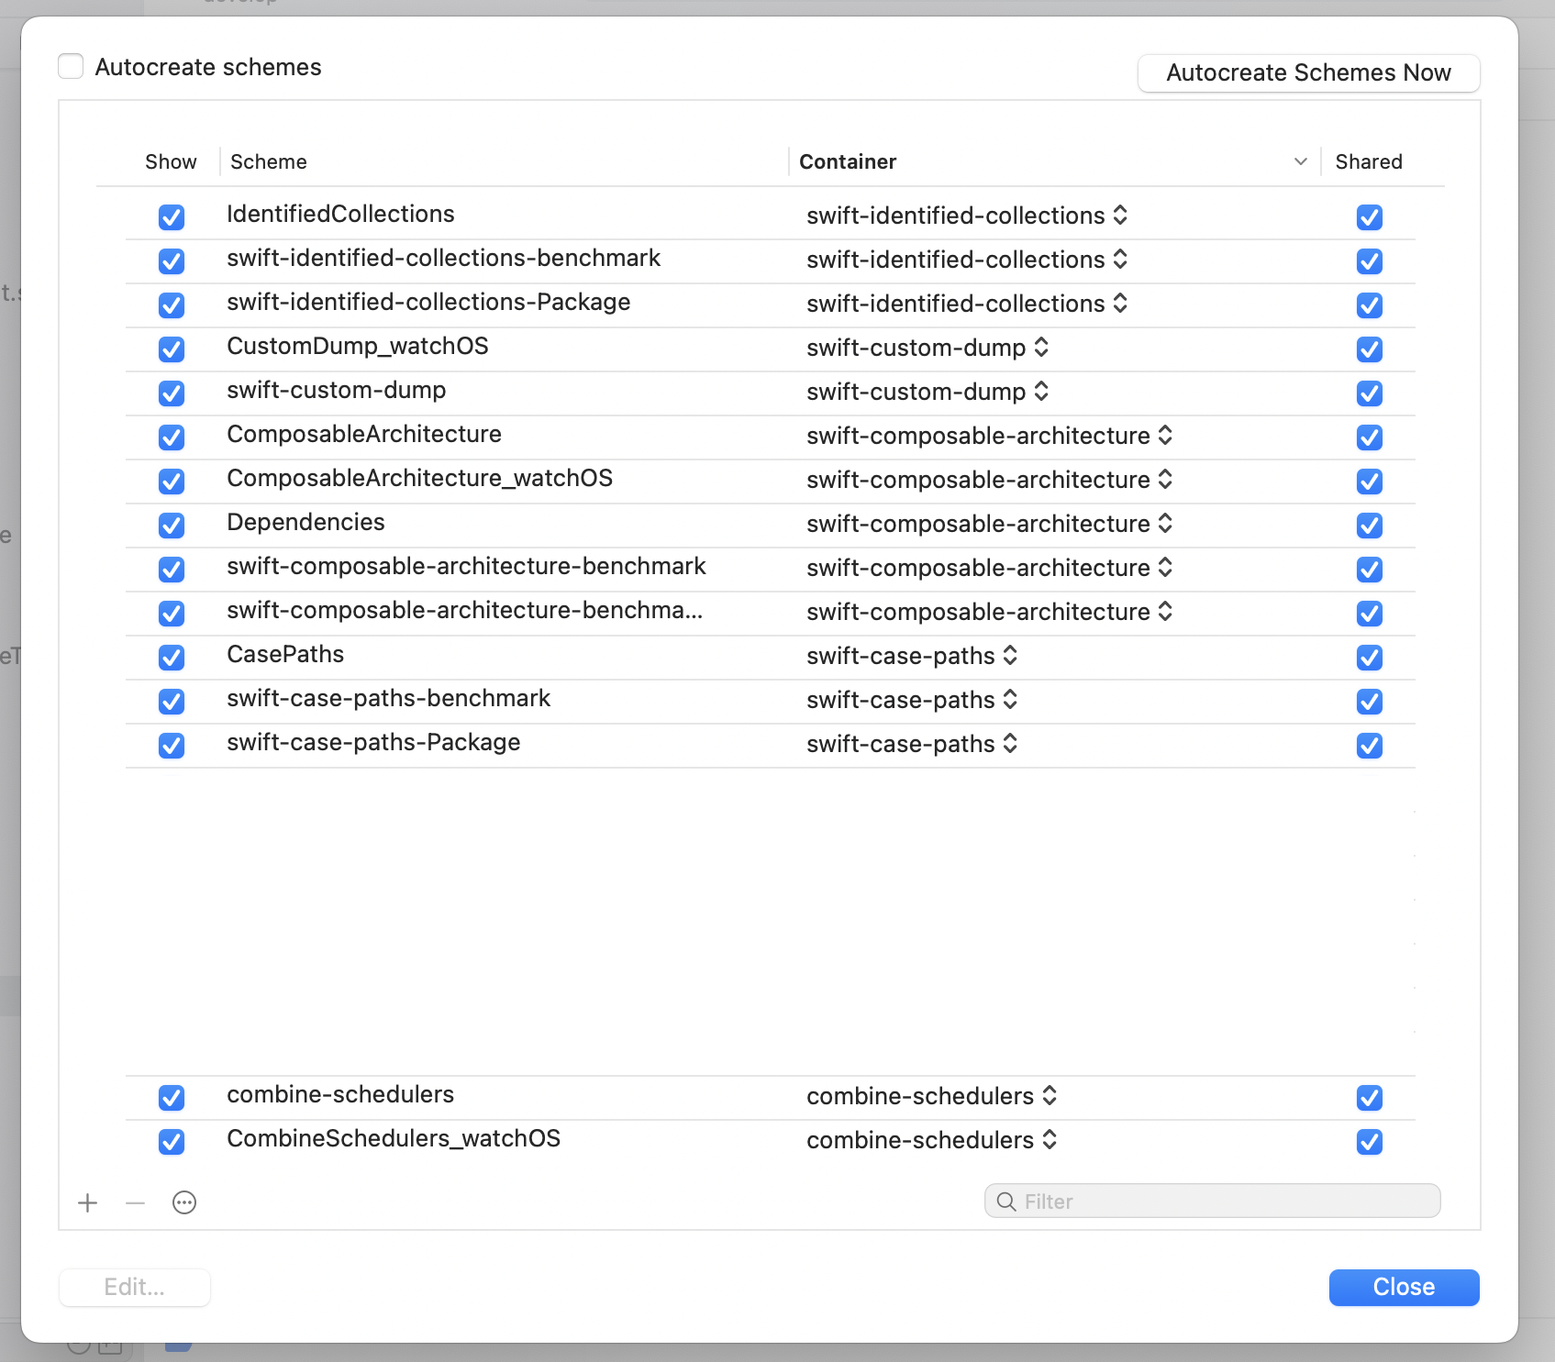Open the ellipsis actions menu icon
The image size is (1555, 1362).
tap(184, 1202)
